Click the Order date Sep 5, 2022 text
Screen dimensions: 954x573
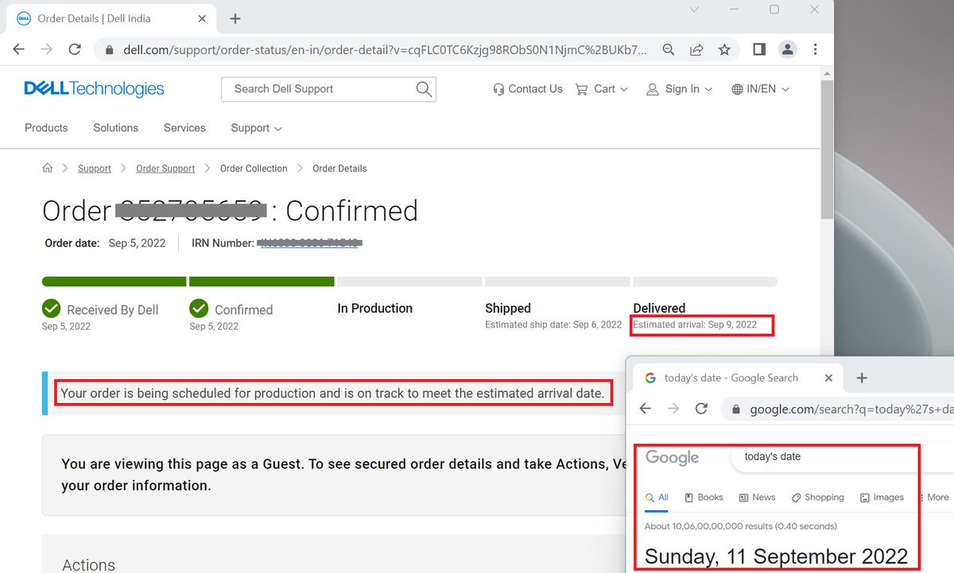tap(105, 243)
